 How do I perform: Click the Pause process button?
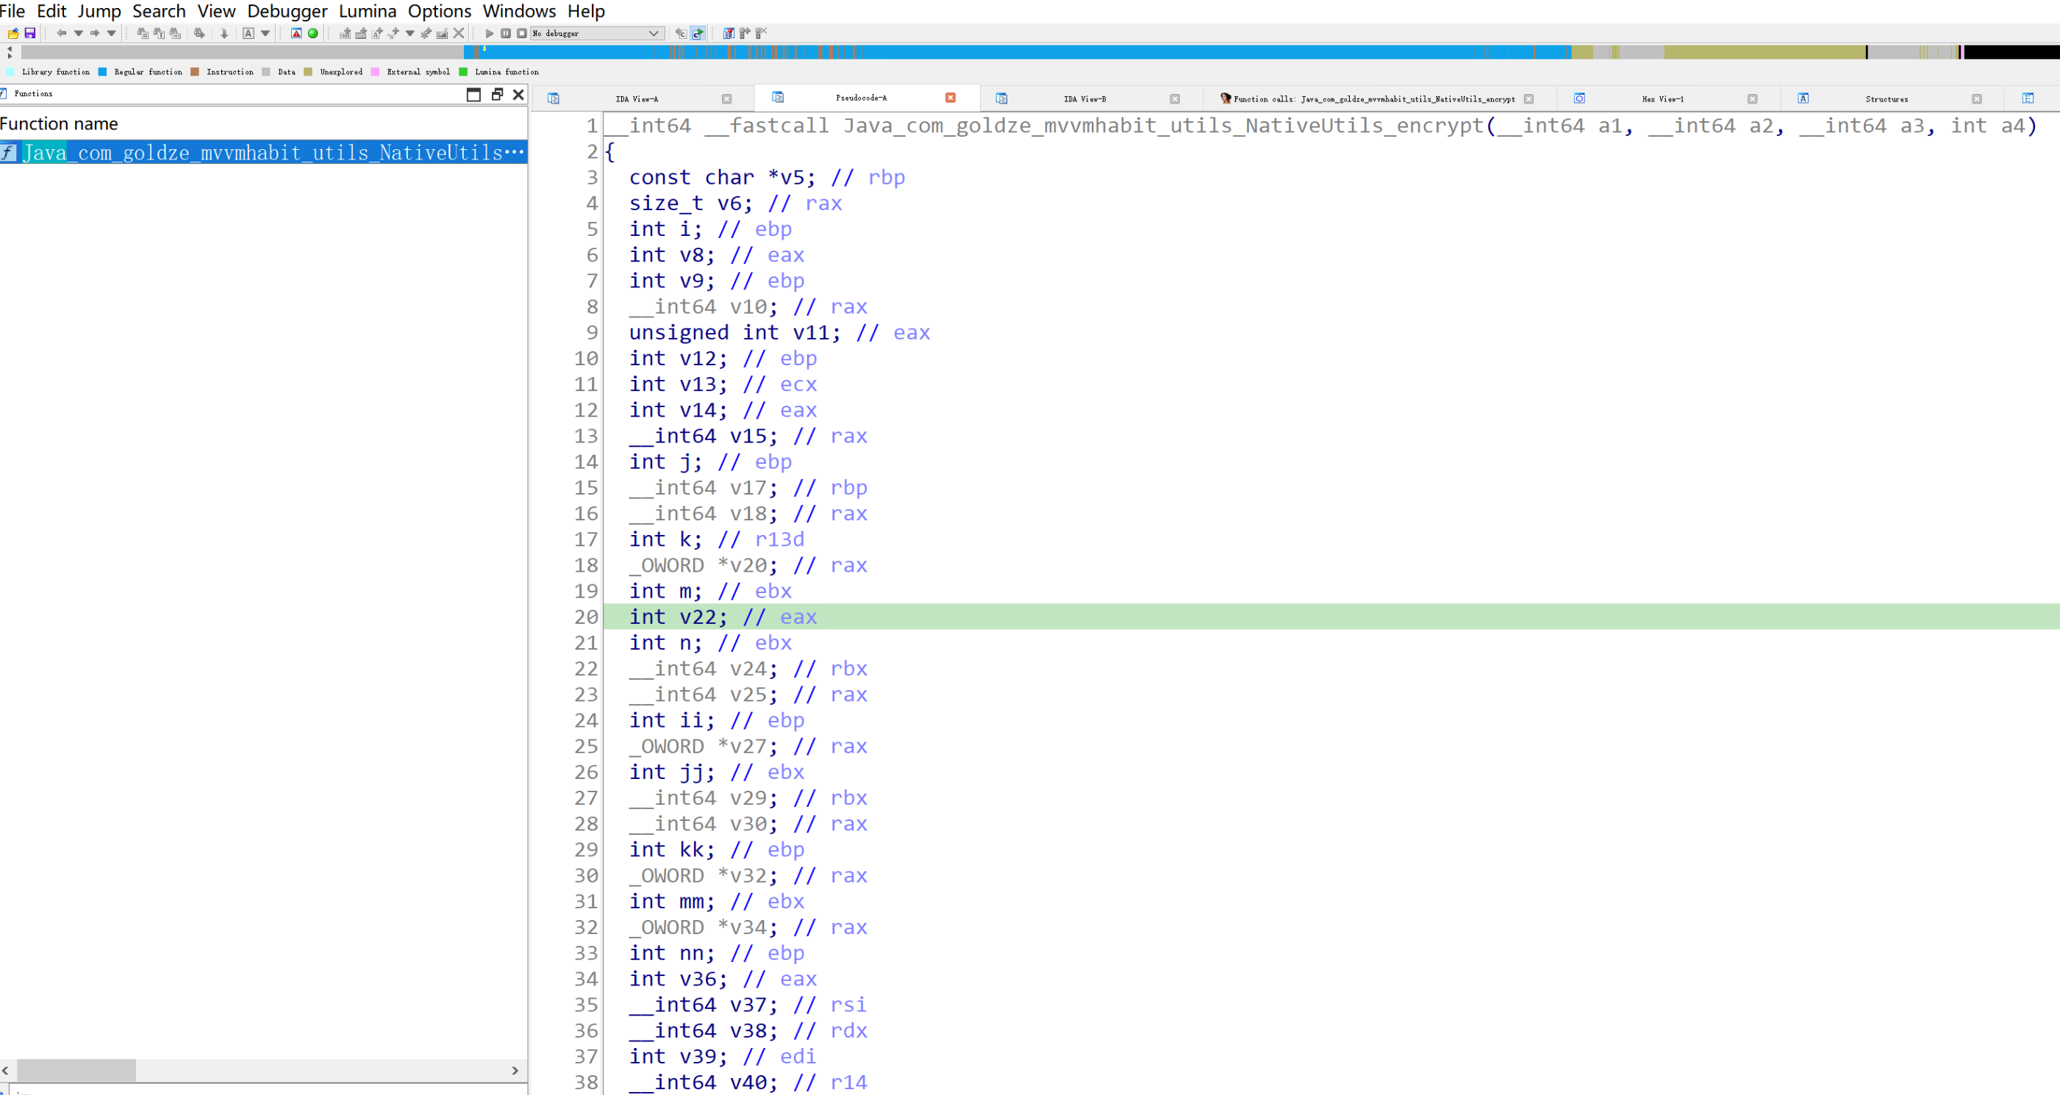point(505,33)
